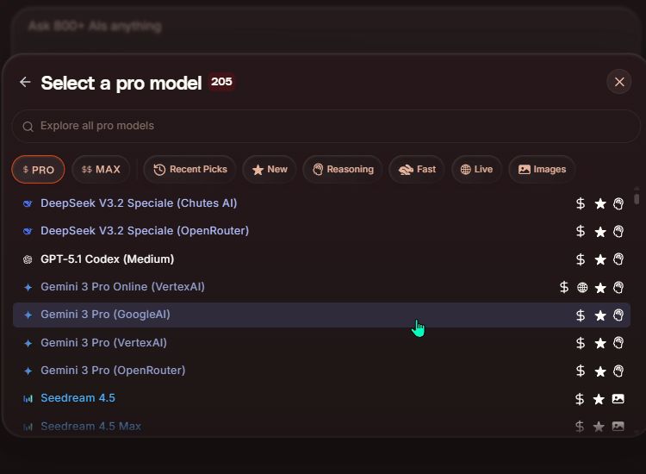
Task: Choose DeepSeek V3.2 Speciale (OpenRouter)
Action: 145,231
